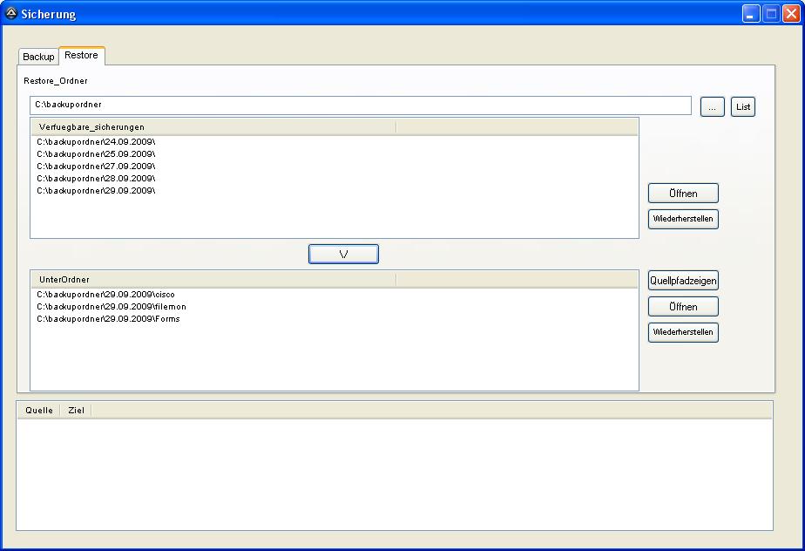Screen dimensions: 805x551
Task: Click Öffnen next to available backups list
Action: pos(683,194)
